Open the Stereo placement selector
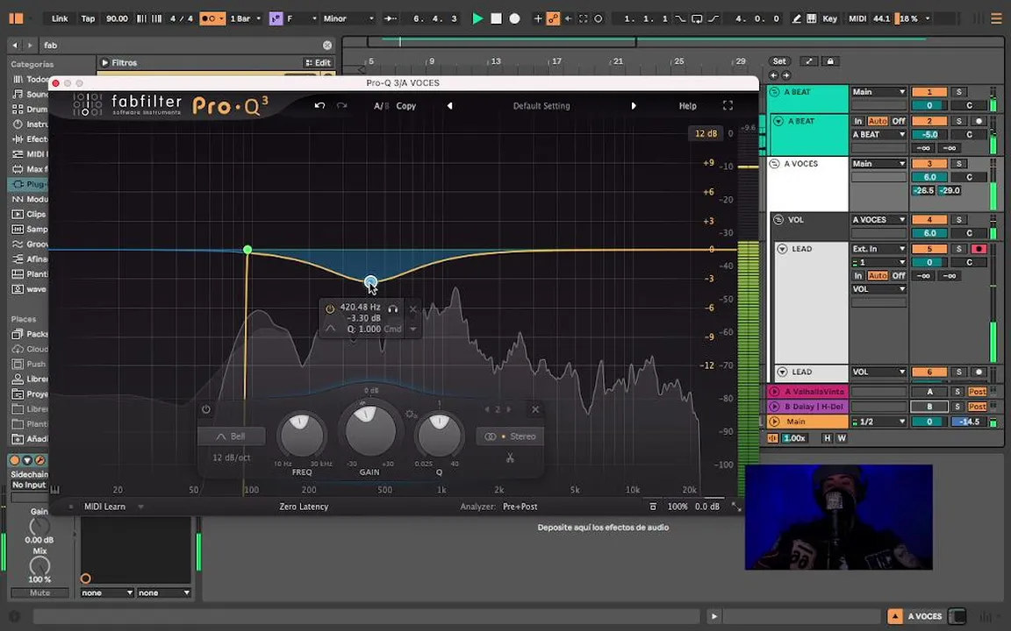 click(509, 436)
